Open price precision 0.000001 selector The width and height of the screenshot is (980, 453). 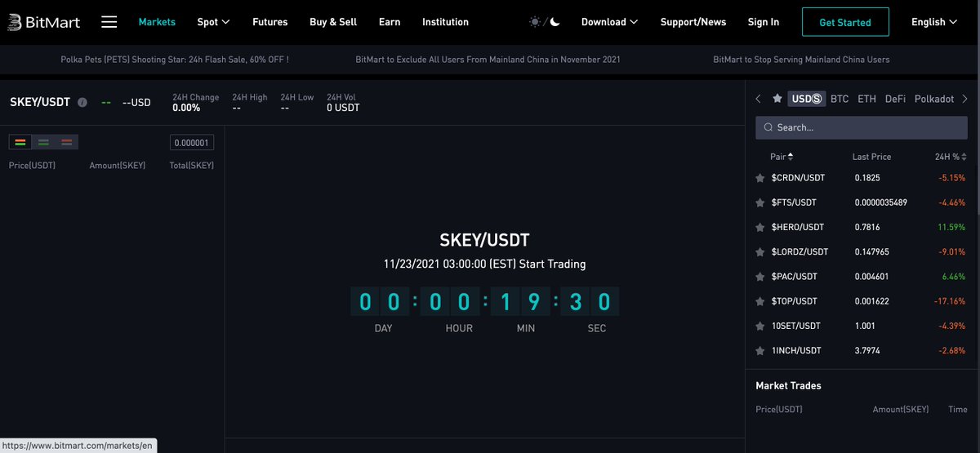click(192, 143)
